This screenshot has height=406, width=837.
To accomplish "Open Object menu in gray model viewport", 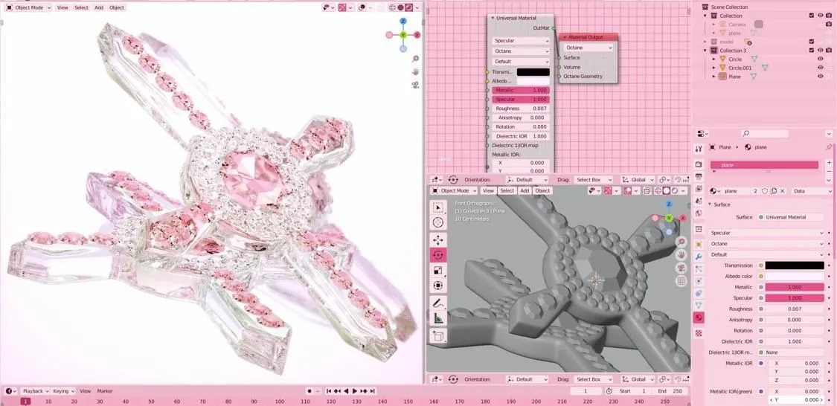I will [x=542, y=190].
